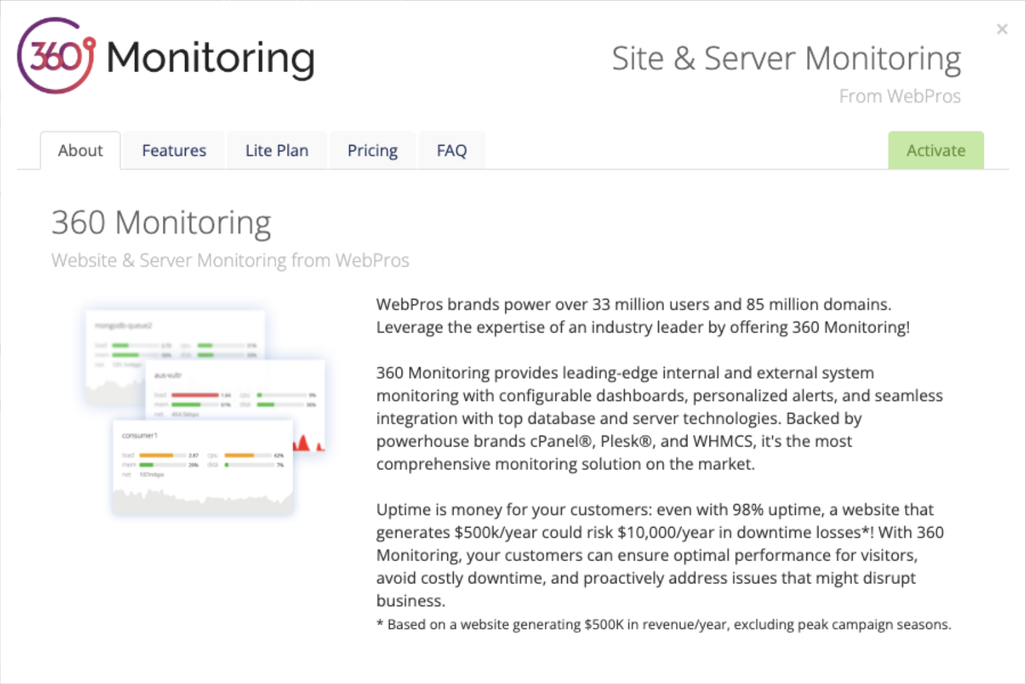Click the paragraph starting "Uptime is money"
This screenshot has width=1025, height=684.
coord(660,555)
